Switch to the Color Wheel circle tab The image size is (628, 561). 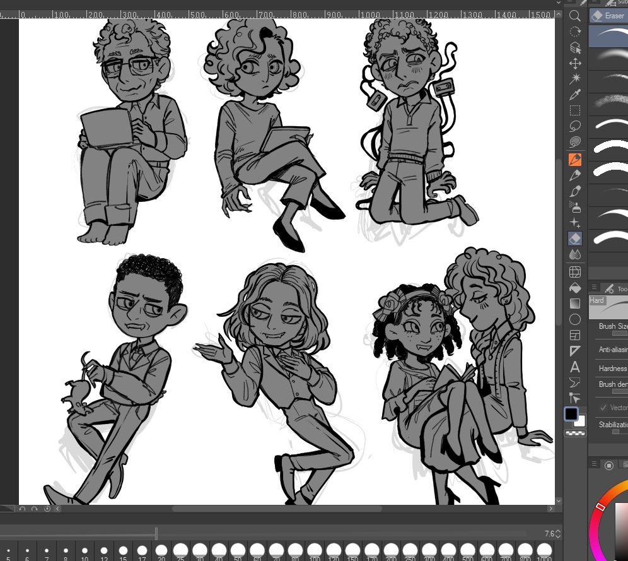[609, 465]
